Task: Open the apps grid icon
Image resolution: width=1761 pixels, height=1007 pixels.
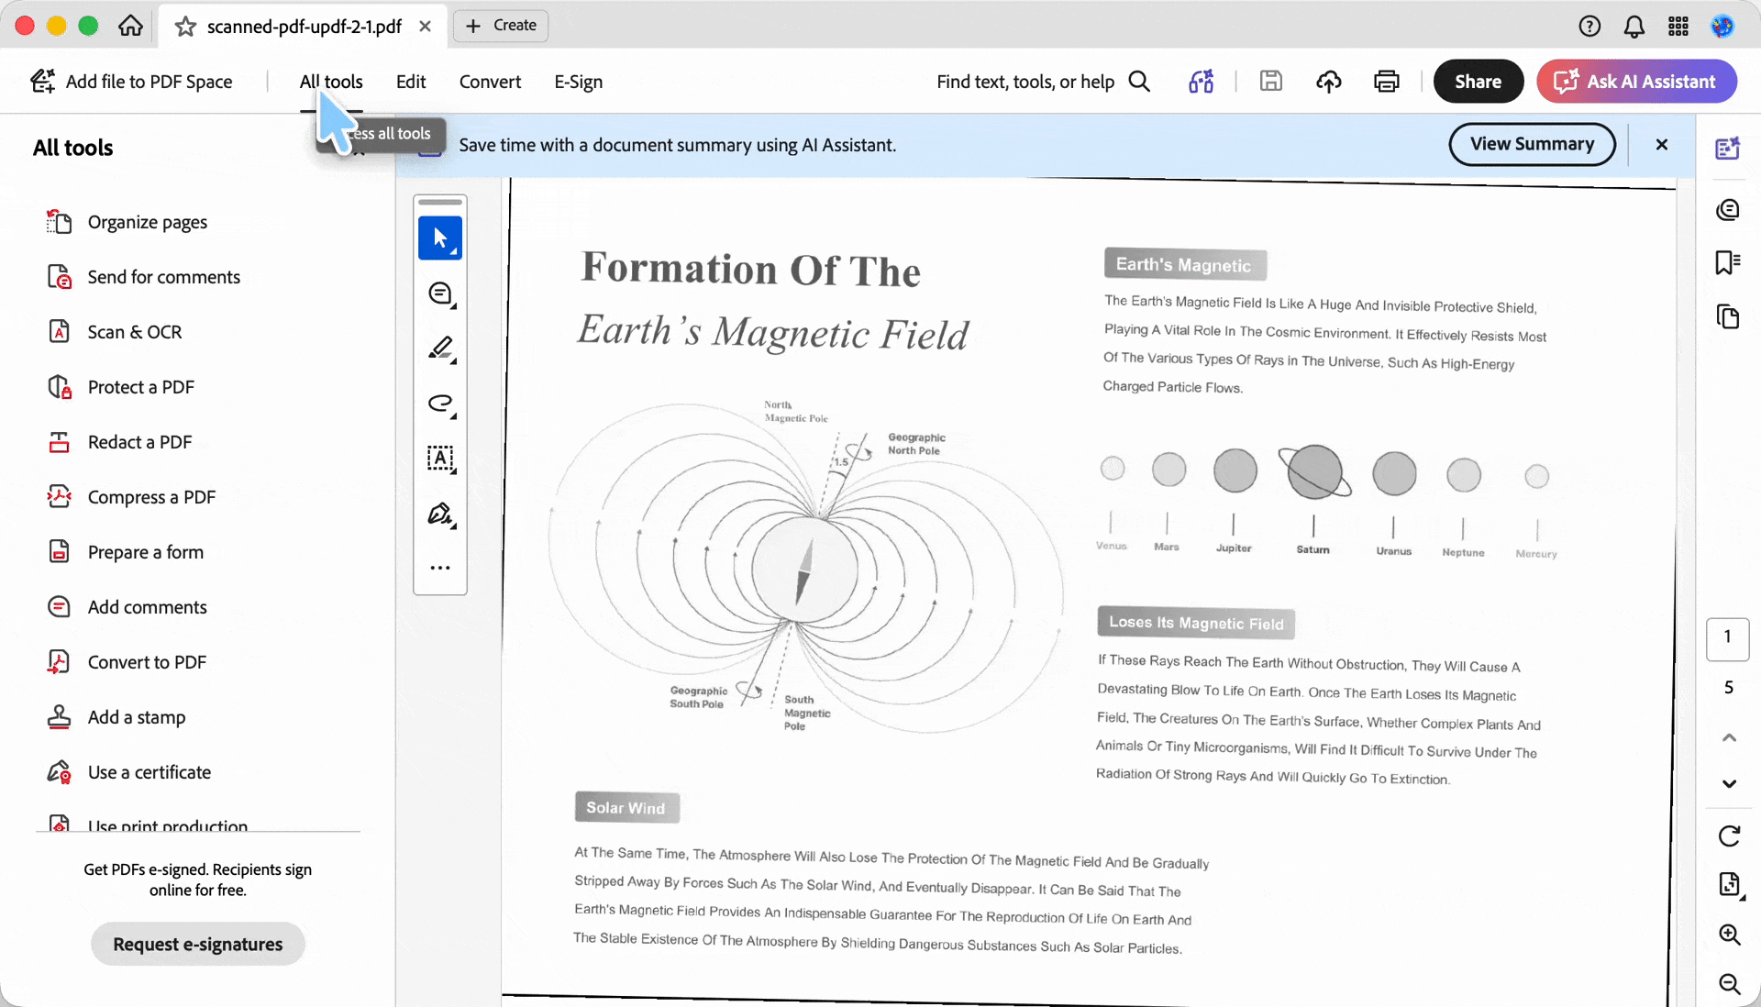Action: click(1678, 27)
